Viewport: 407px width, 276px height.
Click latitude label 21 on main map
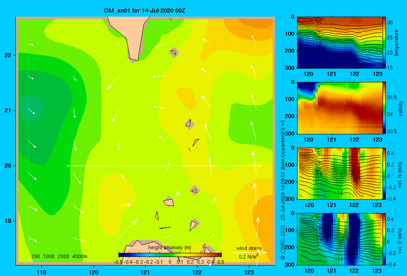8,110
